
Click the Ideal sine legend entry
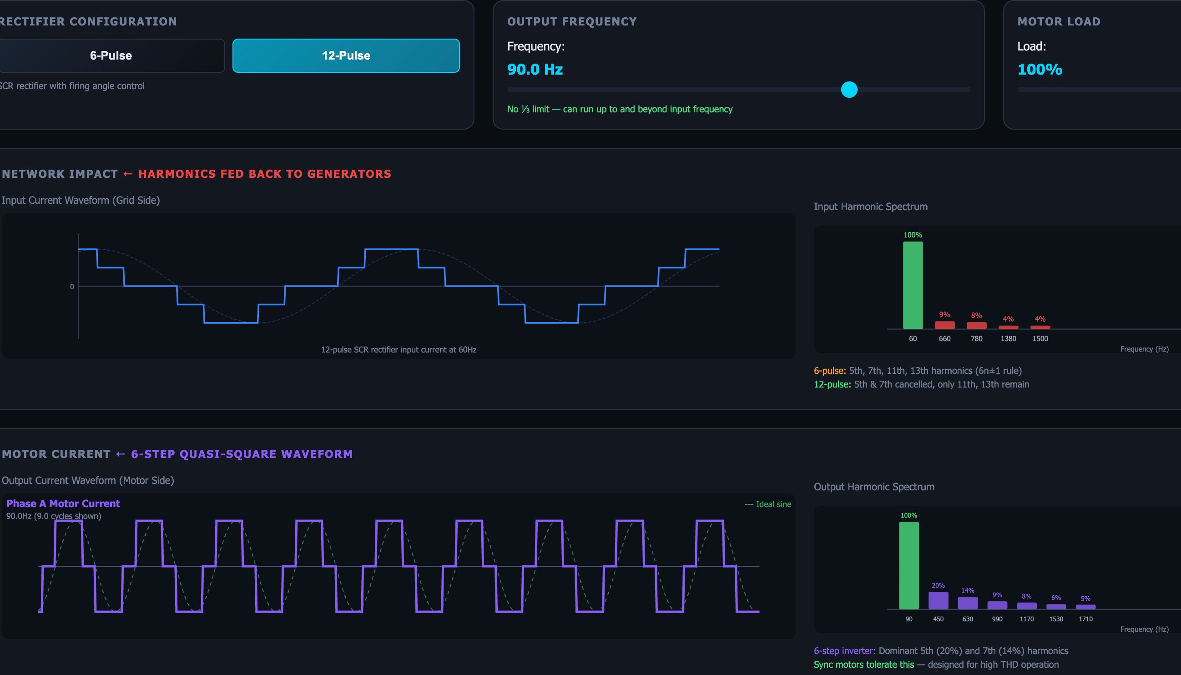pyautogui.click(x=768, y=504)
